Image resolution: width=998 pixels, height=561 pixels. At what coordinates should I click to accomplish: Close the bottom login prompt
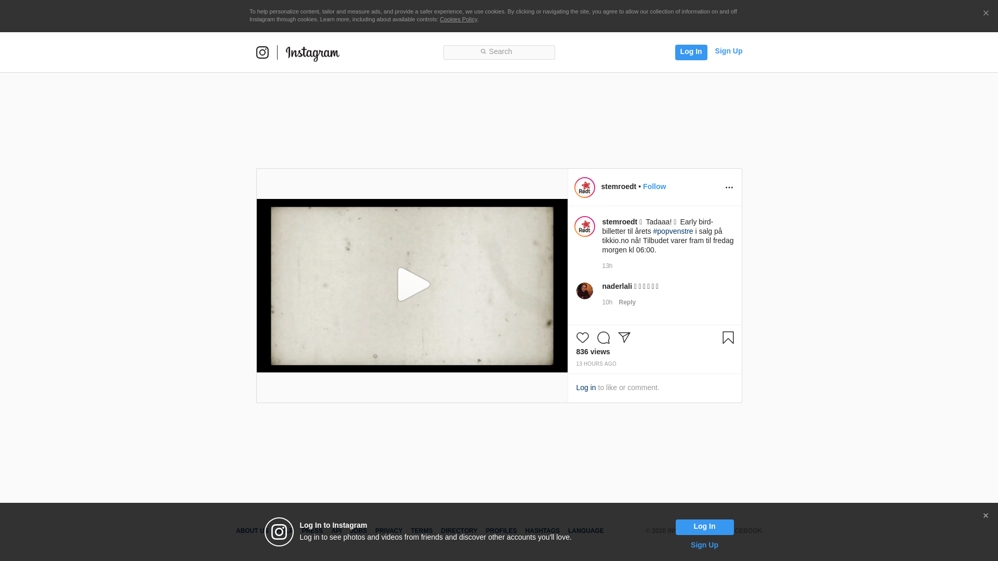(985, 516)
